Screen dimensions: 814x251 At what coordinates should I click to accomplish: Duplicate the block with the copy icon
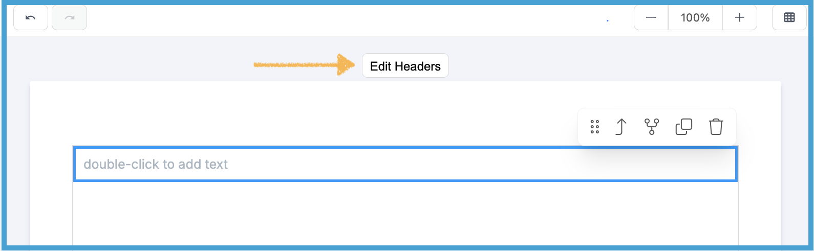684,127
